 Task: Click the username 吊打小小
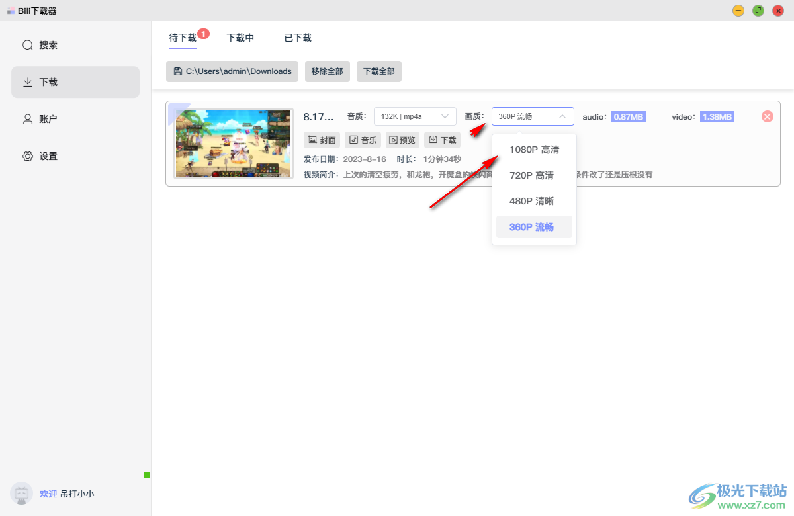click(77, 494)
